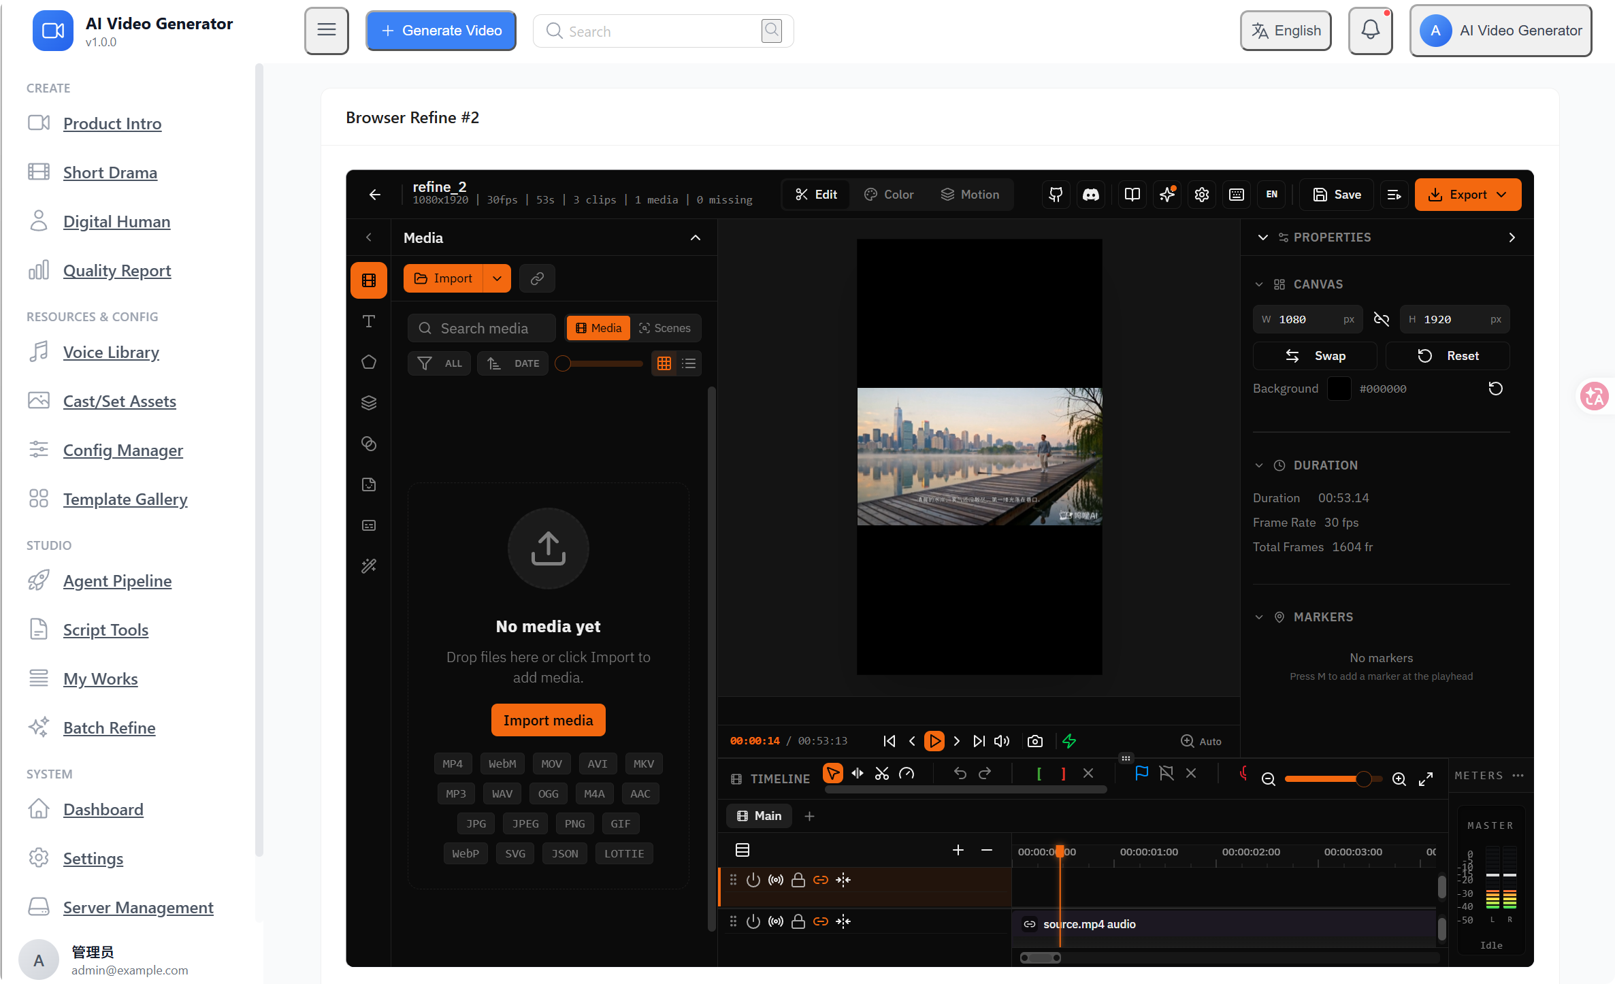Switch to the Color tab
The image size is (1615, 984).
(x=889, y=195)
